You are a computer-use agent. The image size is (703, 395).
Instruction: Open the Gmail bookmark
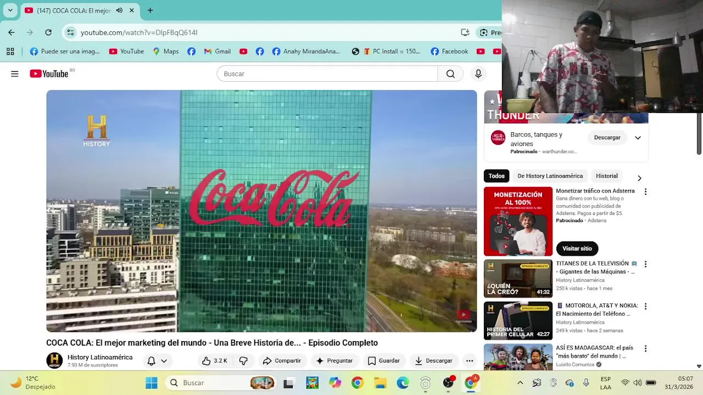[x=217, y=51]
